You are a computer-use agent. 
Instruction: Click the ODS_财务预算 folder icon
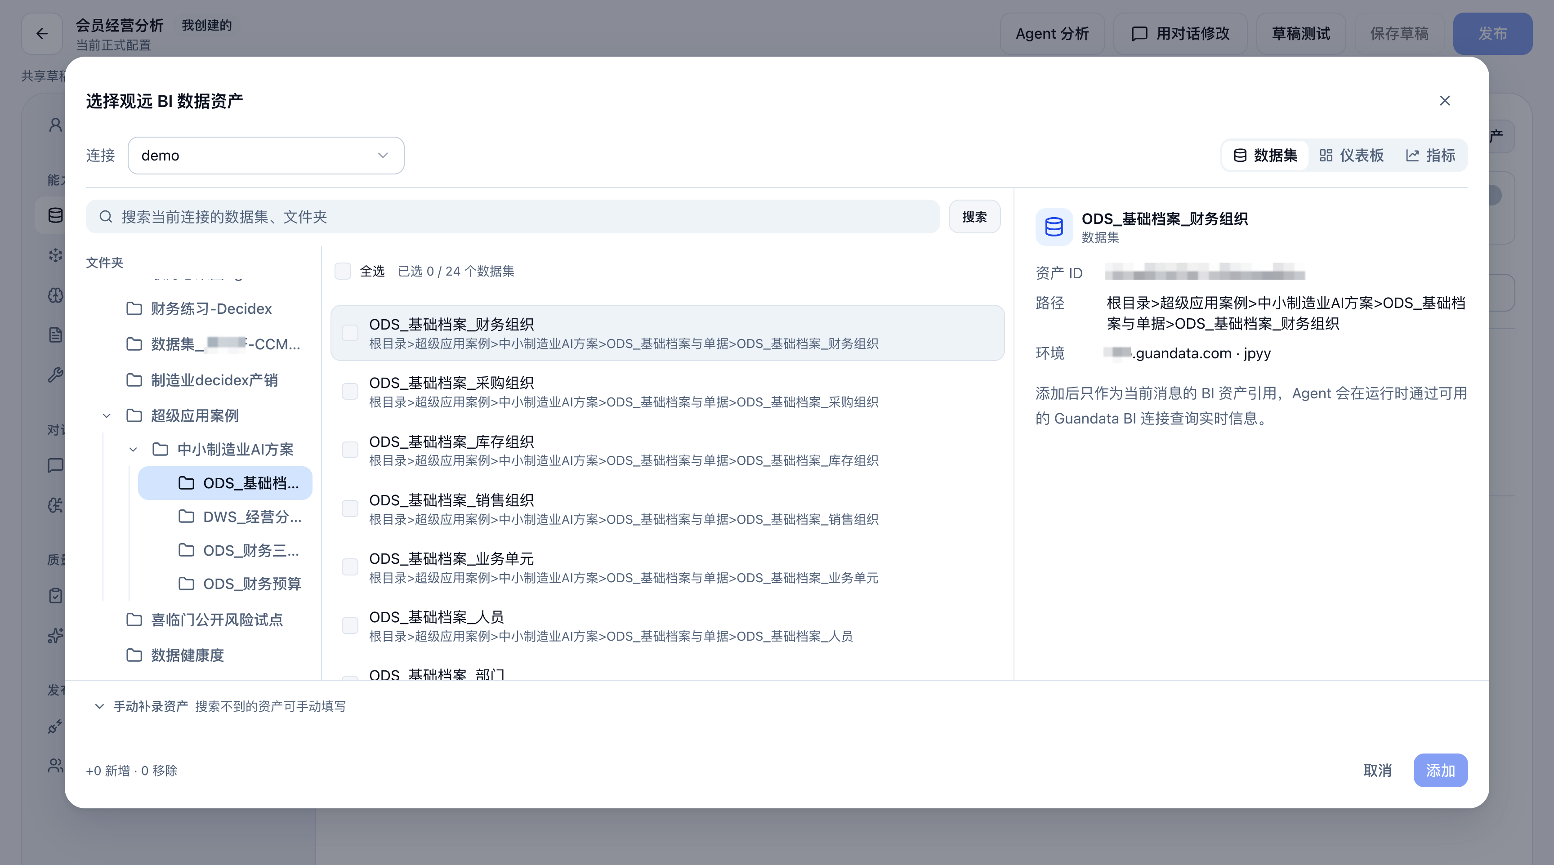pyautogui.click(x=187, y=583)
